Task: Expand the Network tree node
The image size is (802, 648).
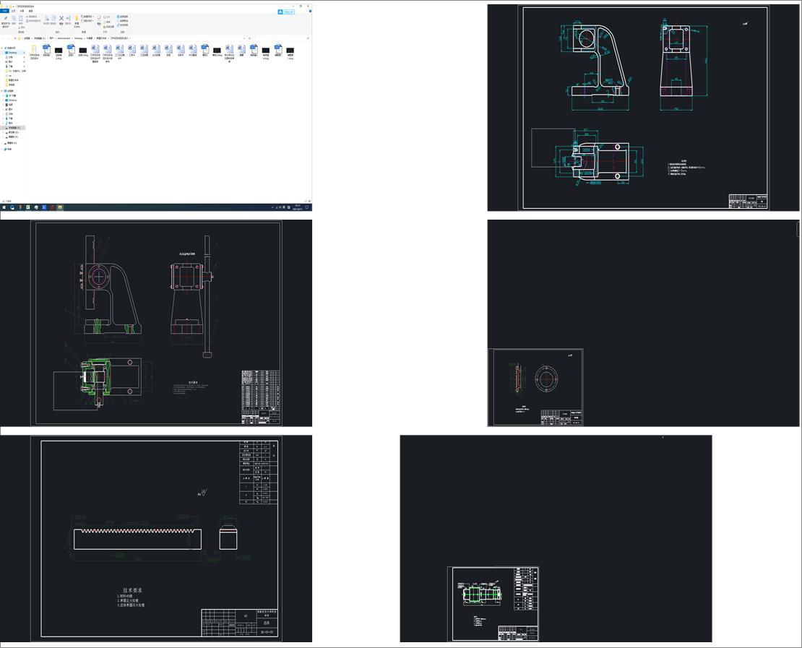Action: (2, 150)
